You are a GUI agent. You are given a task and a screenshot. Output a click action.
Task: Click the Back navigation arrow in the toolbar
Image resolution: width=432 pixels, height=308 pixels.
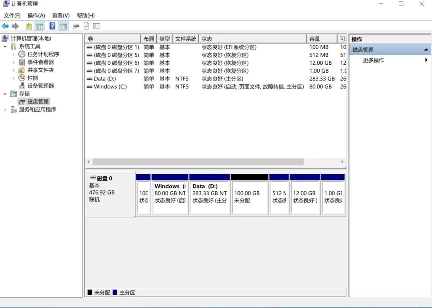pyautogui.click(x=5, y=26)
